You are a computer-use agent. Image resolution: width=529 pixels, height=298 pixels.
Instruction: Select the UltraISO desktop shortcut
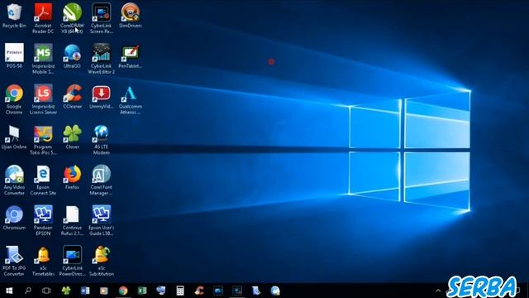coord(72,56)
